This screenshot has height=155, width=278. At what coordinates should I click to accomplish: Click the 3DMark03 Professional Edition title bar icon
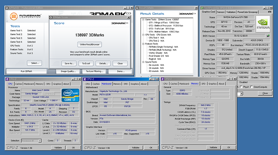pos(7,8)
